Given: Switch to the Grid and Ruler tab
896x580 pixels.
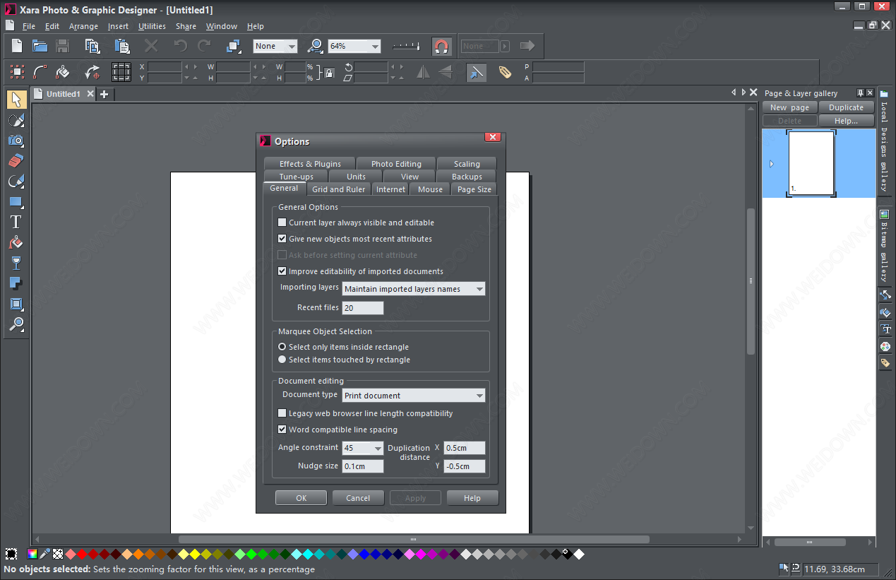Looking at the screenshot, I should pos(339,189).
